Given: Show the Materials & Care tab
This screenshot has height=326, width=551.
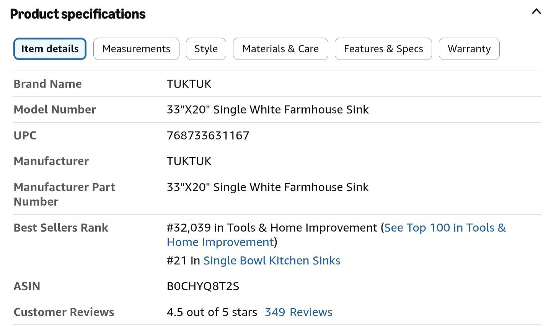Looking at the screenshot, I should [x=280, y=49].
